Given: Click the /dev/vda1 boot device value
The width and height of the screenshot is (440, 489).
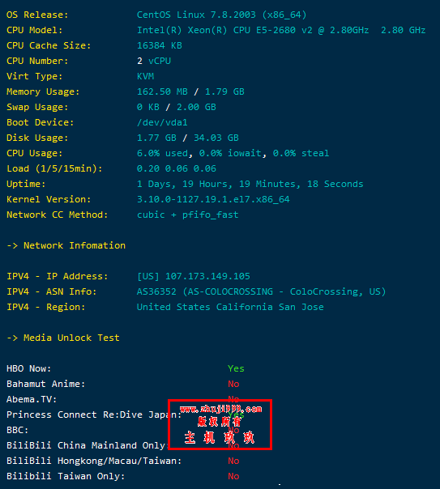Looking at the screenshot, I should point(162,122).
